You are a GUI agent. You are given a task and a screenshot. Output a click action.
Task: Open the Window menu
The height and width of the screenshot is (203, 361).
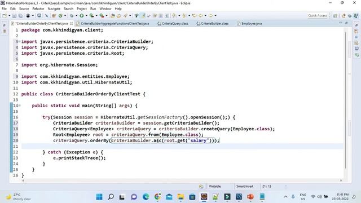pyautogui.click(x=105, y=9)
